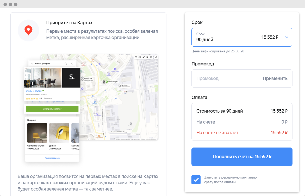Click the 'Офисные стулья' product thumbnail
This screenshot has width=305, height=196.
click(x=37, y=133)
